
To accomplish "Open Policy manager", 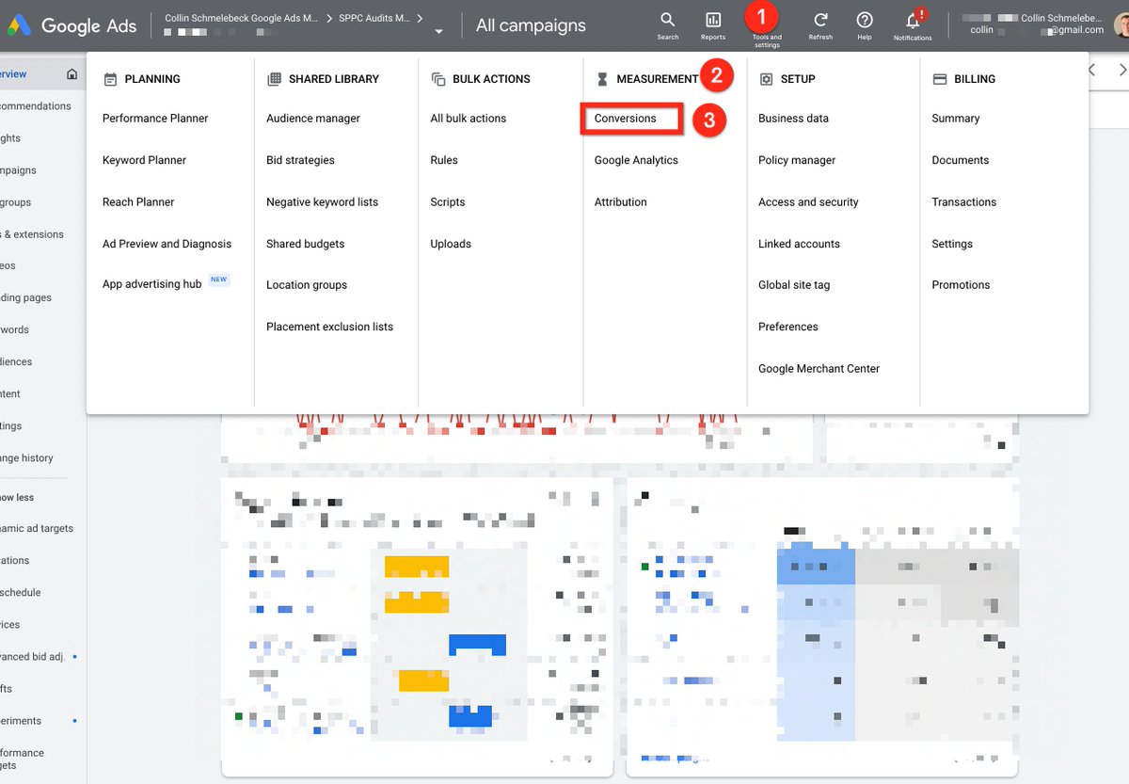I will (x=797, y=160).
